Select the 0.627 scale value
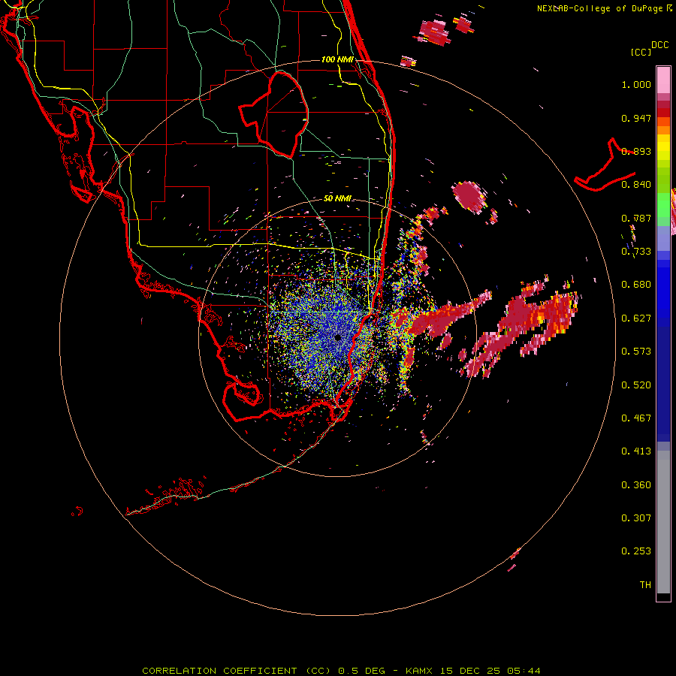The image size is (676, 676). pyautogui.click(x=636, y=318)
